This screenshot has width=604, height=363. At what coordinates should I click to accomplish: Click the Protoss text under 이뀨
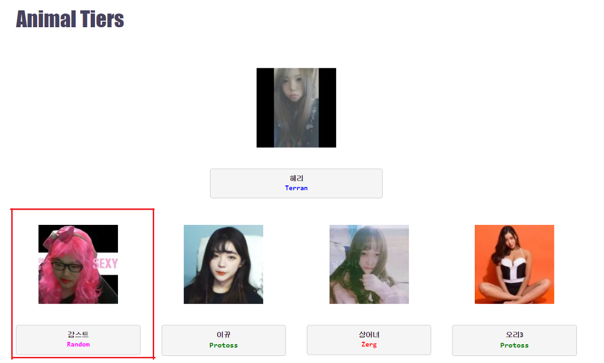[224, 345]
